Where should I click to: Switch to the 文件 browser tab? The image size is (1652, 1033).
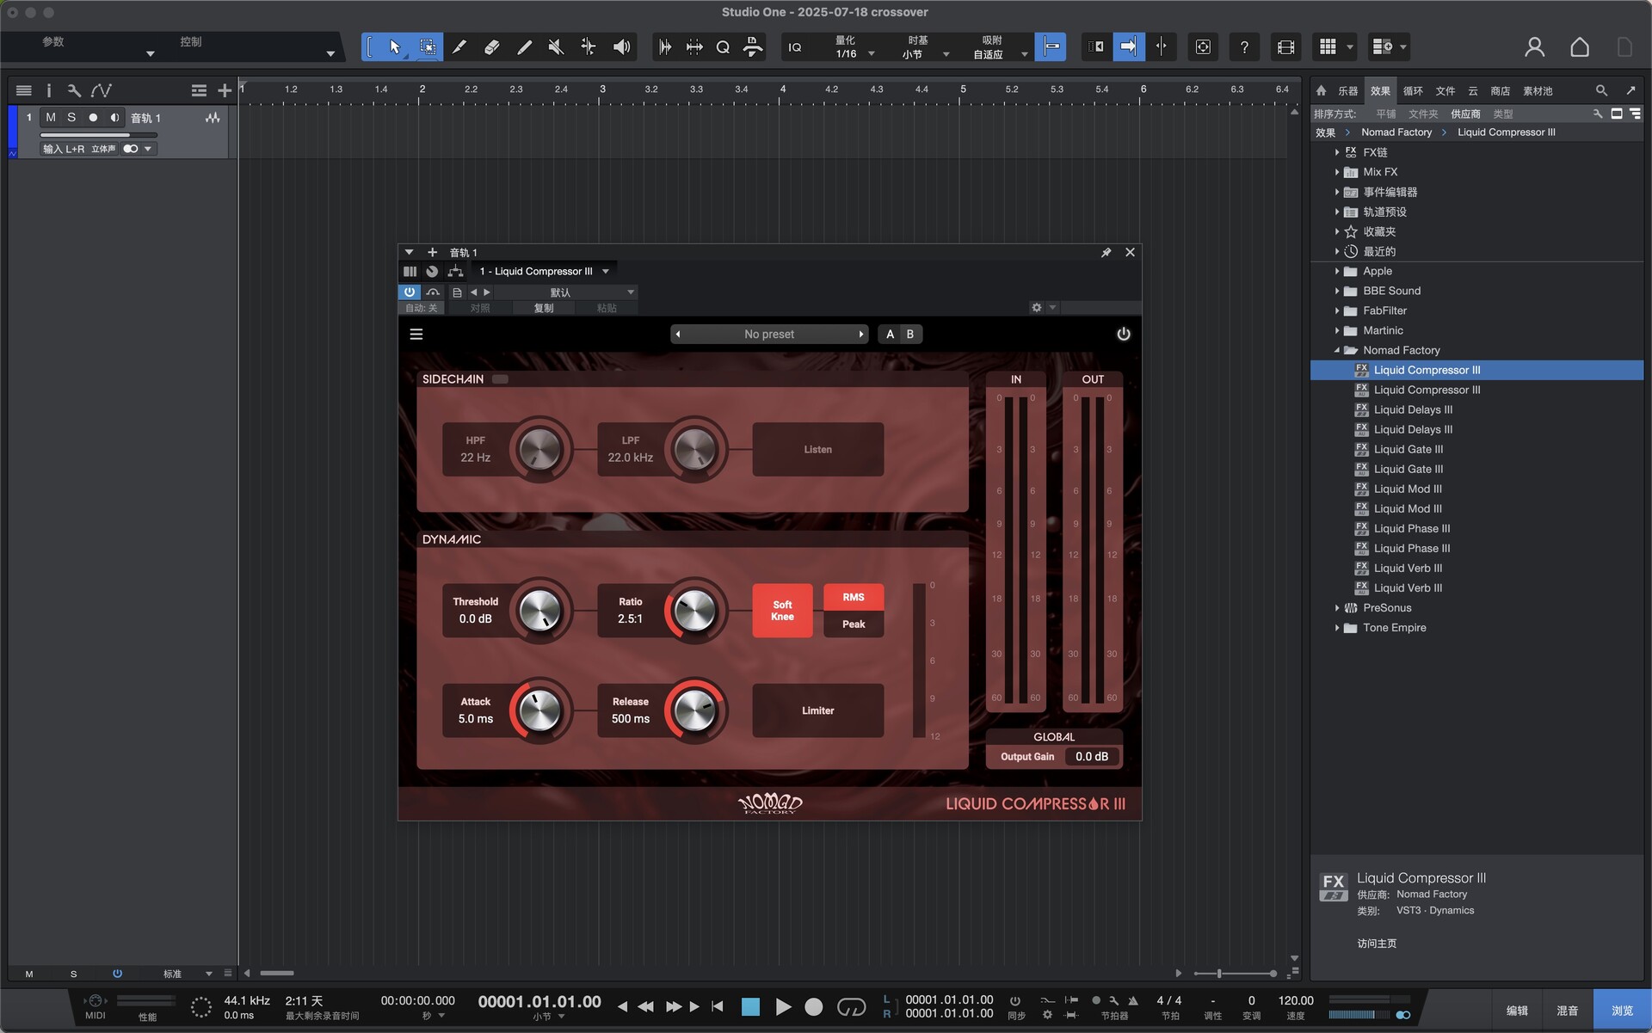click(1445, 91)
